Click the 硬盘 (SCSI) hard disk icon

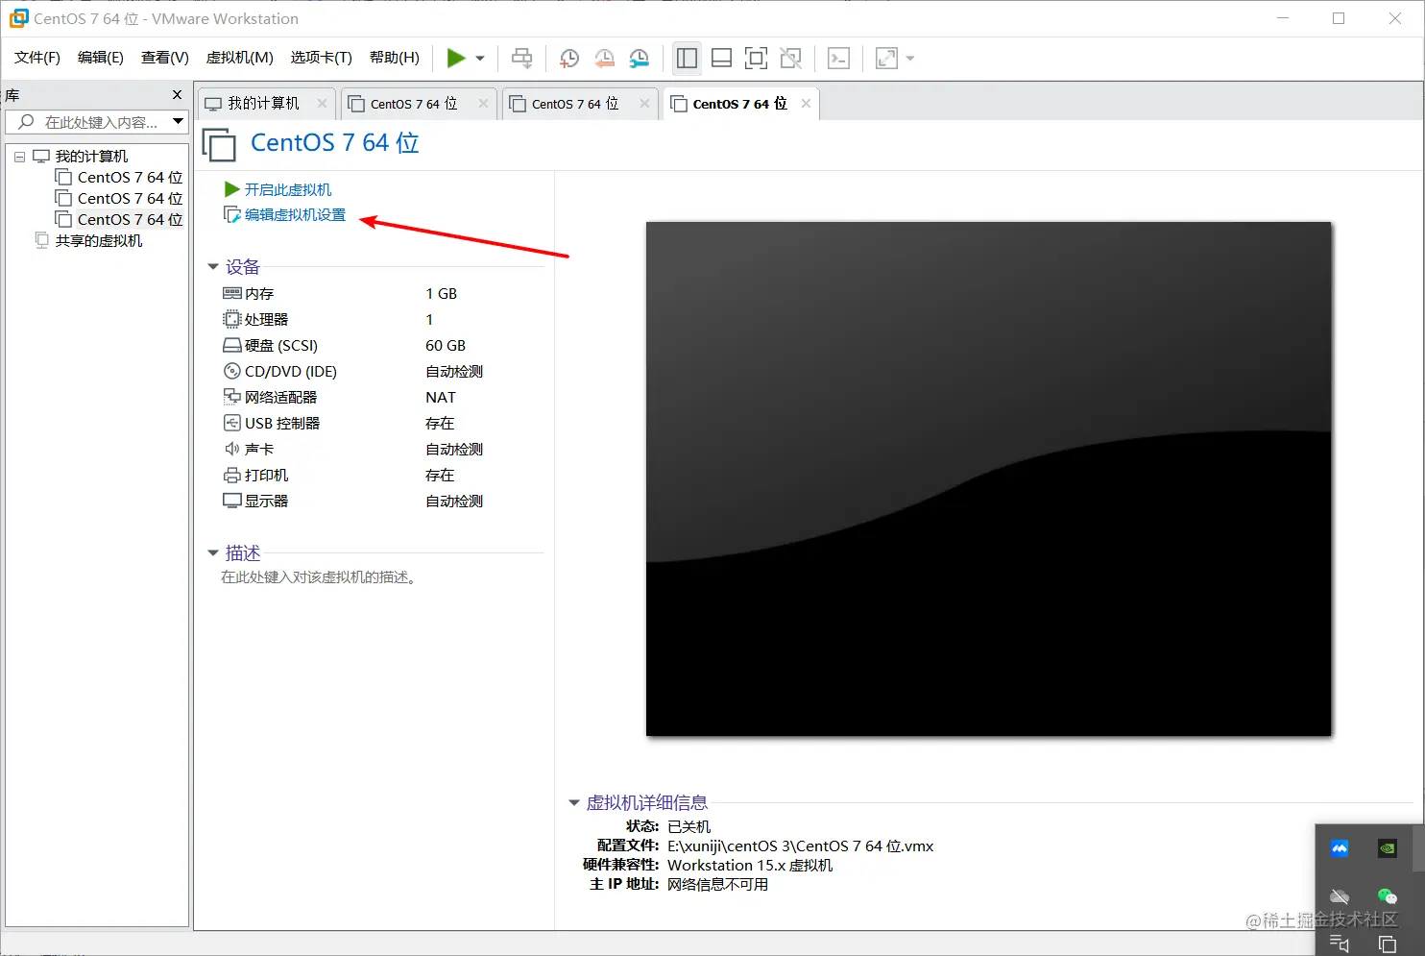point(231,345)
